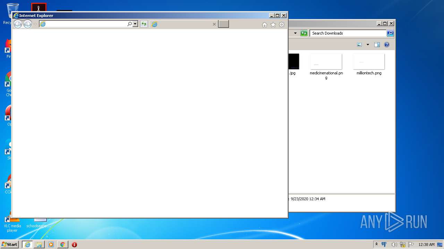Click the Internet Explorer title bar logo icon

pos(16,16)
